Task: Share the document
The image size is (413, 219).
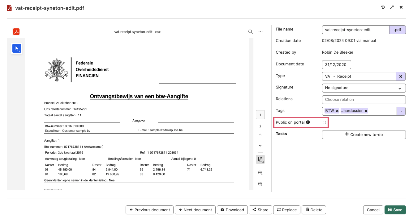Action: click(x=260, y=210)
